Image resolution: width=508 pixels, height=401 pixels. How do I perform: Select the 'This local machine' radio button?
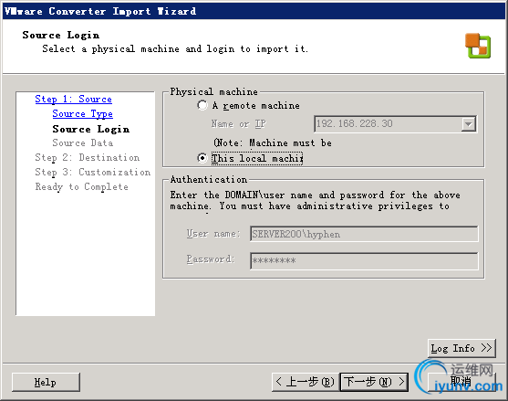[x=202, y=158]
